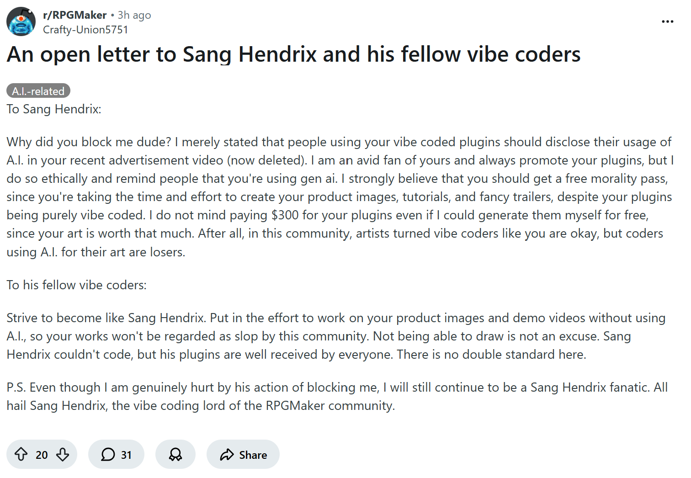Give an award using the award icon

[175, 454]
